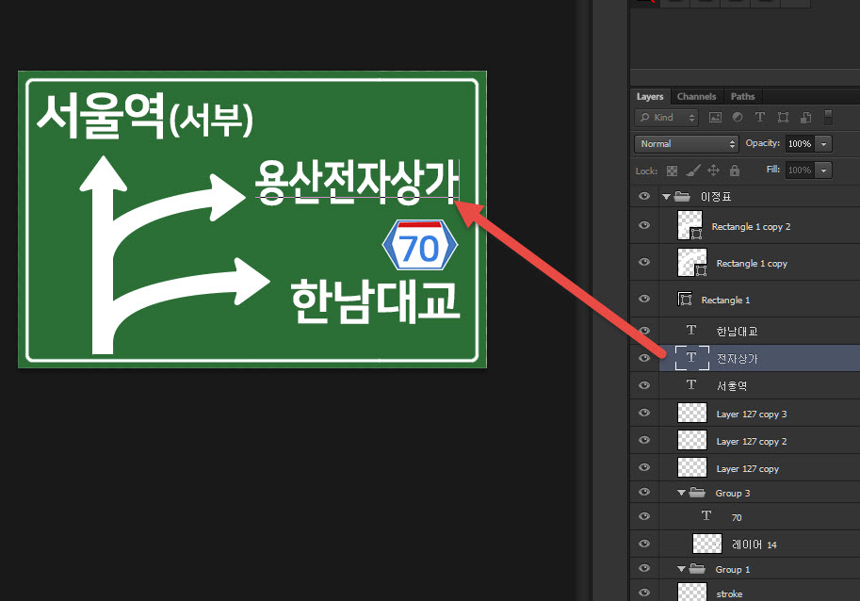Select the Rectangle 1 copy thumbnail
The height and width of the screenshot is (601, 860).
[x=692, y=262]
